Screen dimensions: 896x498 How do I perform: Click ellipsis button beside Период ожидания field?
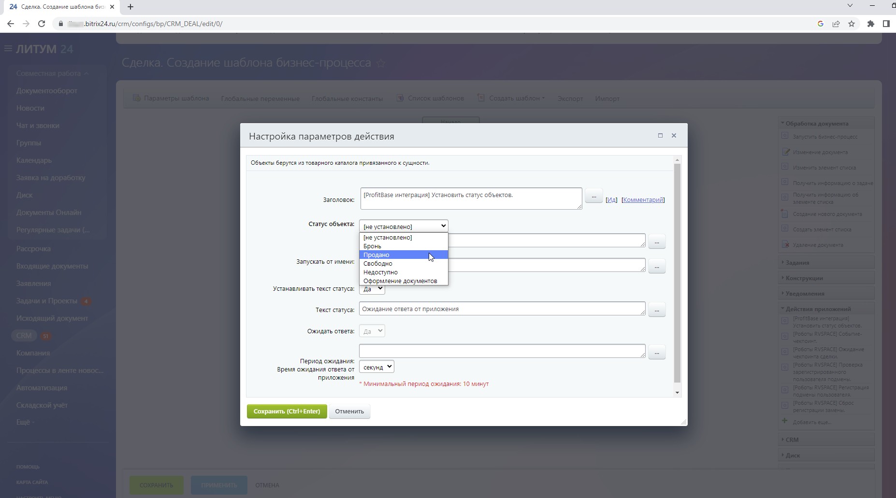point(656,353)
